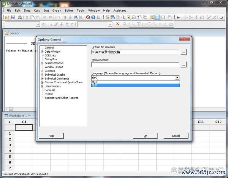Click the Previous Command up-arrow icon

pyautogui.click(x=65, y=17)
